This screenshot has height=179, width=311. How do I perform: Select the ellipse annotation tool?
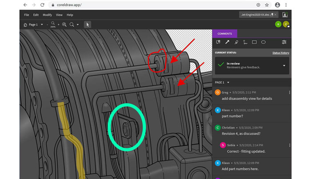point(263,42)
